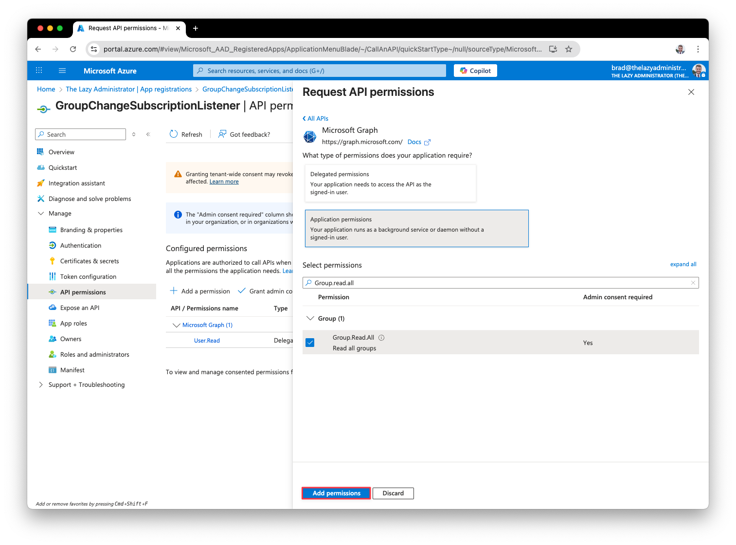Open Certificates & secrets menu item

click(x=90, y=261)
